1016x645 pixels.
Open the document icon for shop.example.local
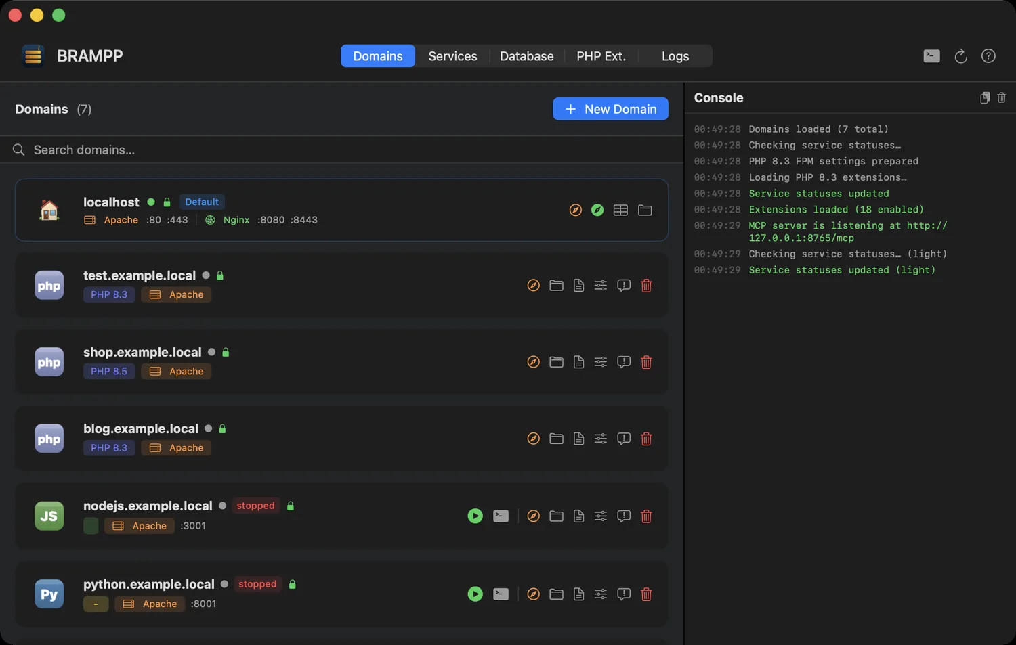coord(578,362)
